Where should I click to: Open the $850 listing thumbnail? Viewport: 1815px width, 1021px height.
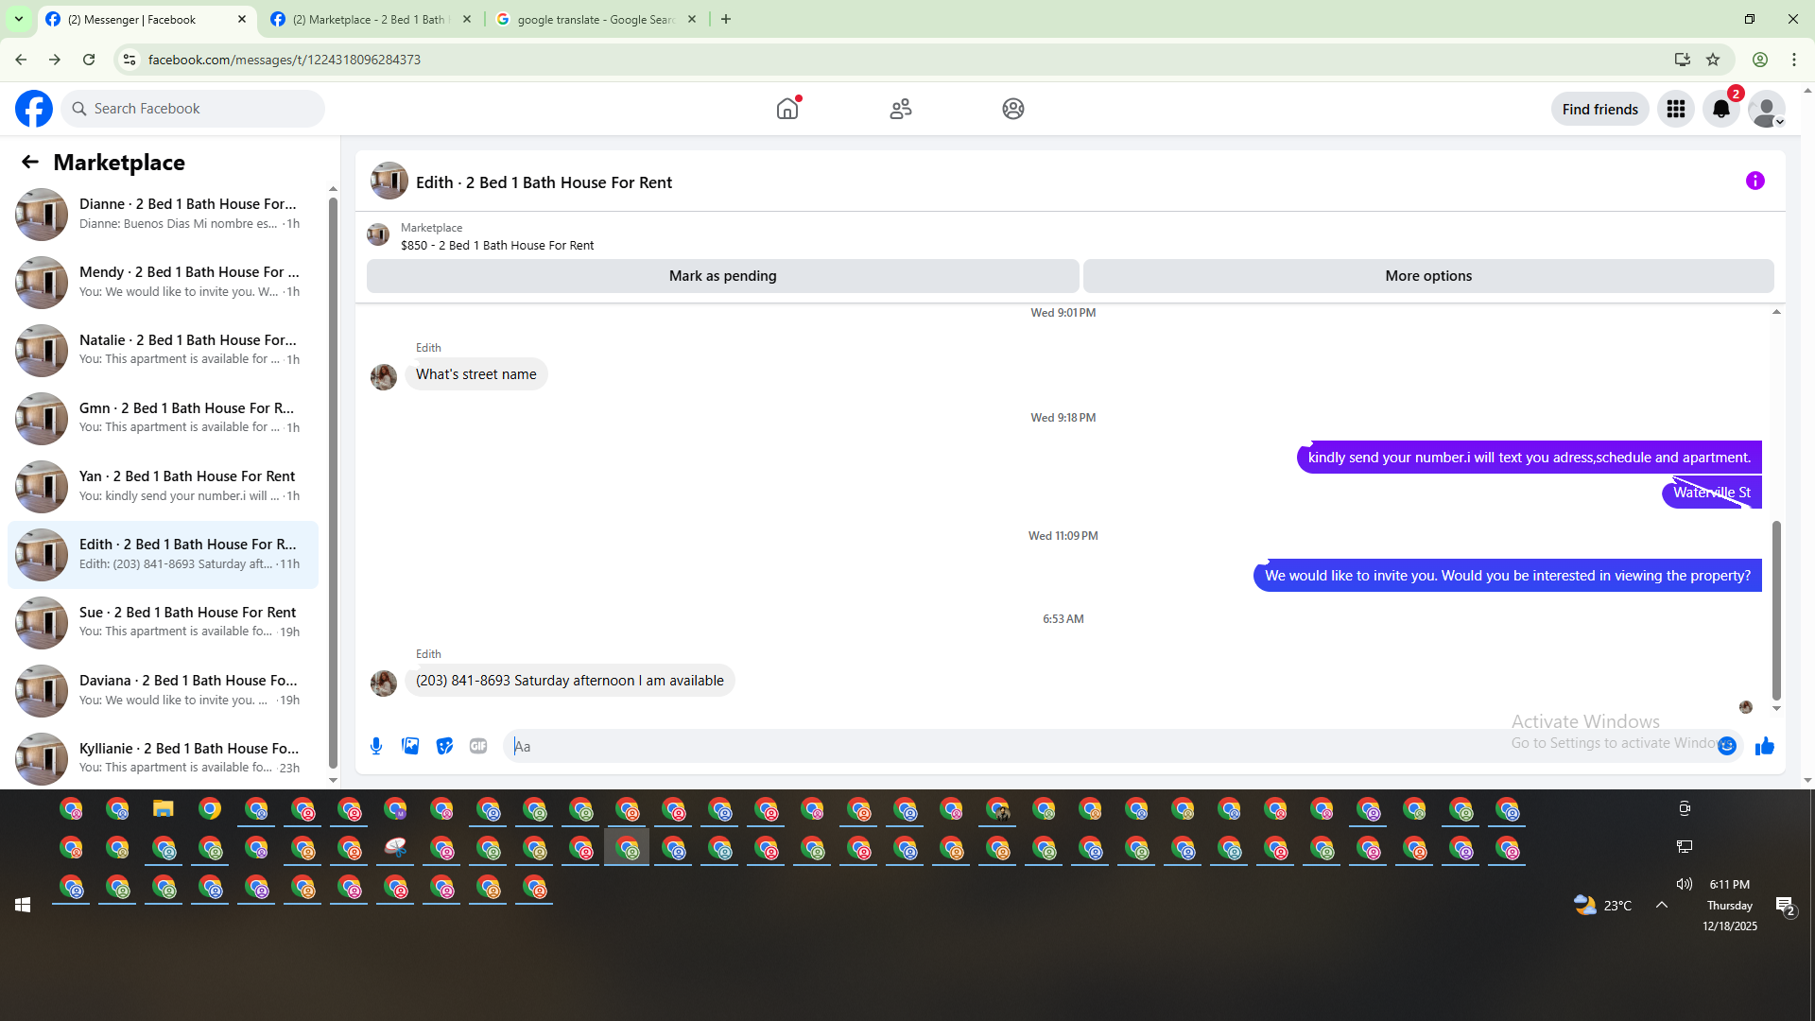point(378,234)
